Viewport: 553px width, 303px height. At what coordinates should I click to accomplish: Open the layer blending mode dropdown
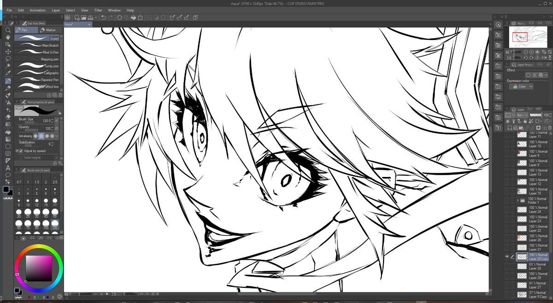[x=523, y=115]
